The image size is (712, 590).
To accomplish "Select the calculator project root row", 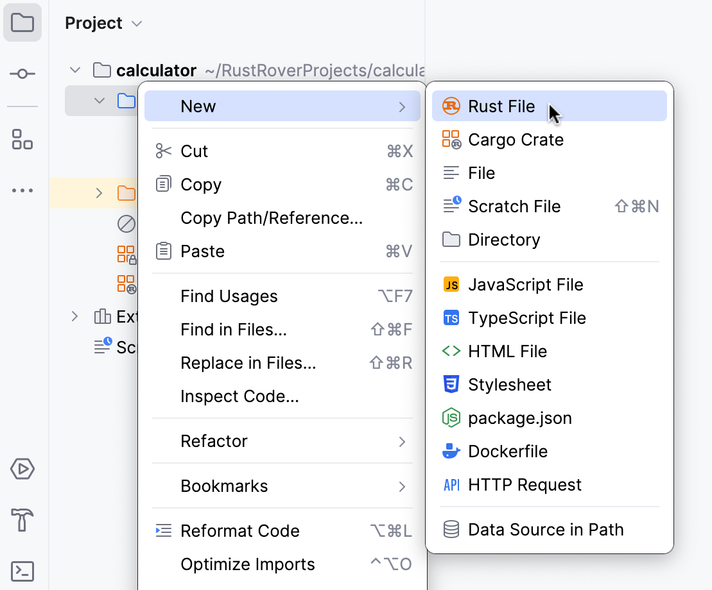I will 245,71.
